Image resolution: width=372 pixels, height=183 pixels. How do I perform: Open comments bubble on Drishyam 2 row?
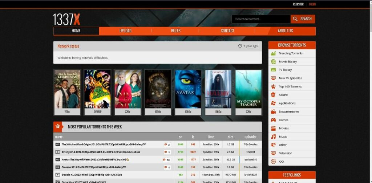tap(167, 152)
